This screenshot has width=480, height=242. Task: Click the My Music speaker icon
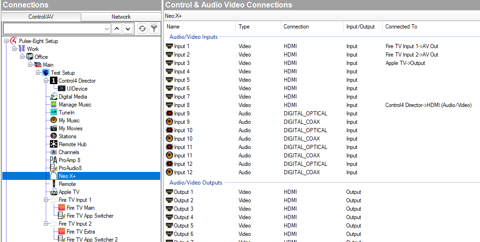tap(54, 121)
